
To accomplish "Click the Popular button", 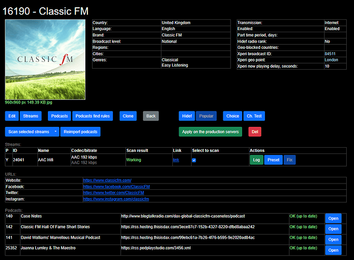I will click(206, 116).
